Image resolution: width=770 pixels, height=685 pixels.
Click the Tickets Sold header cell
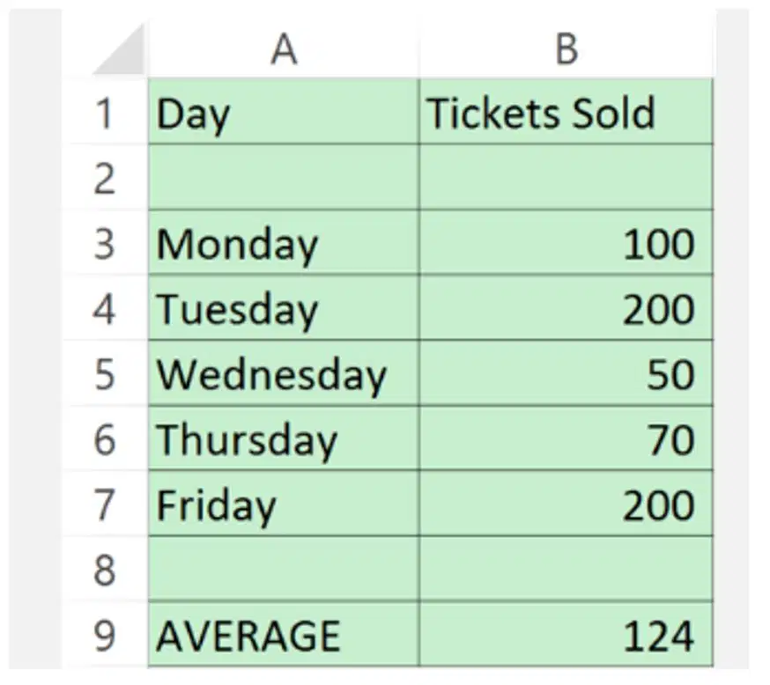(566, 112)
